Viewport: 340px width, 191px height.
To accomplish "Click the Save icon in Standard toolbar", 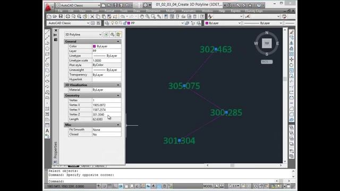I will (x=61, y=16).
